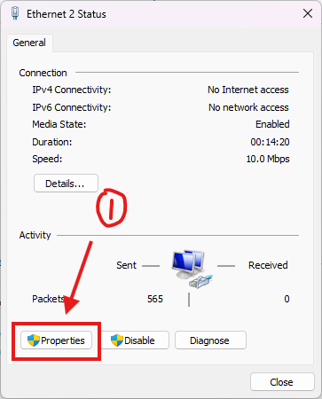Click the sent packets count 565
The image size is (322, 399).
(155, 299)
